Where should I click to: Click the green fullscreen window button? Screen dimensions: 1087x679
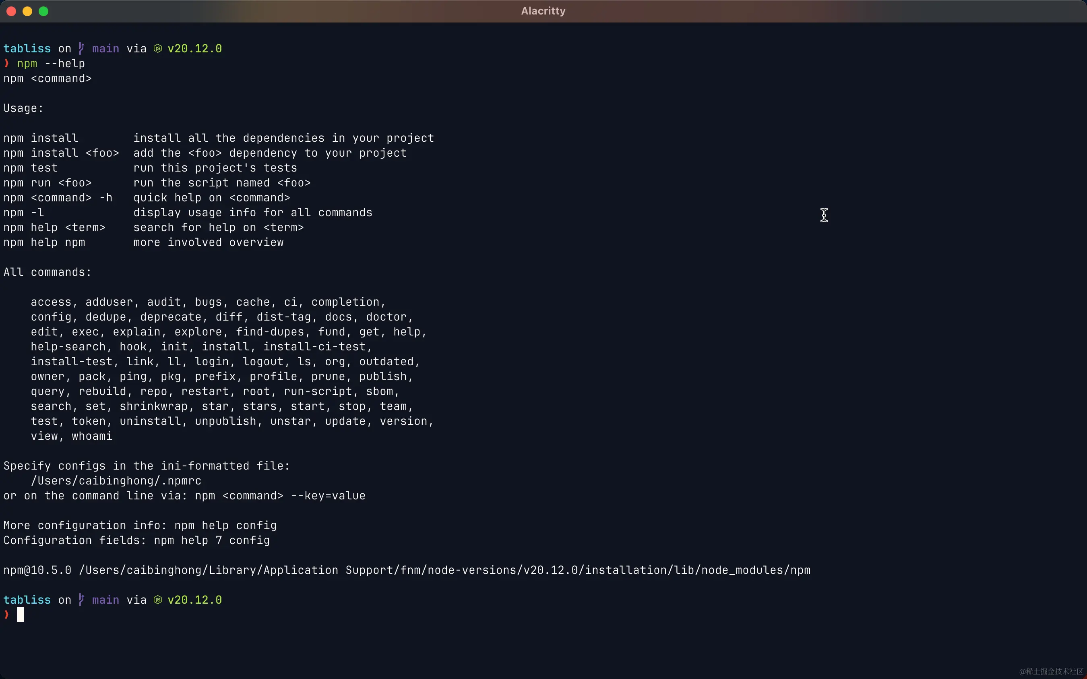[x=43, y=11]
